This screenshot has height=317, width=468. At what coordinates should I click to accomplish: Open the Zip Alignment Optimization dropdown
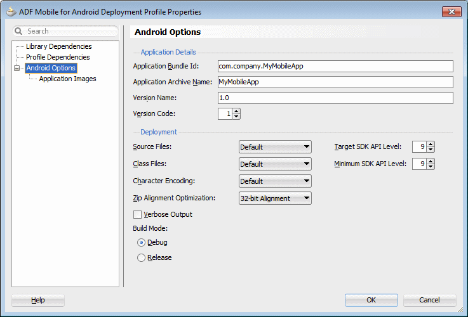coord(275,198)
